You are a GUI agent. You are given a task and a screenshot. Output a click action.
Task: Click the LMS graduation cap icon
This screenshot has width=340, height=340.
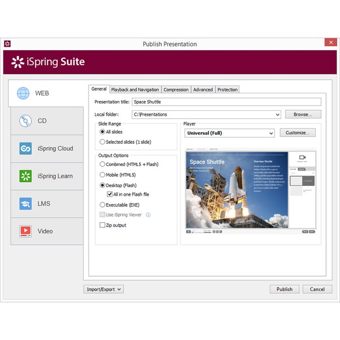click(25, 204)
